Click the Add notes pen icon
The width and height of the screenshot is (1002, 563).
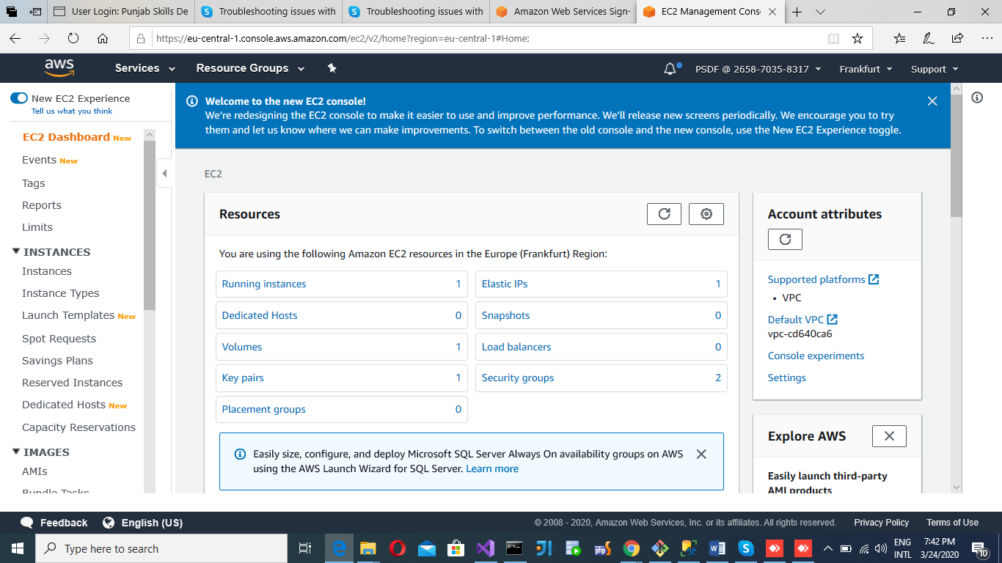click(929, 38)
